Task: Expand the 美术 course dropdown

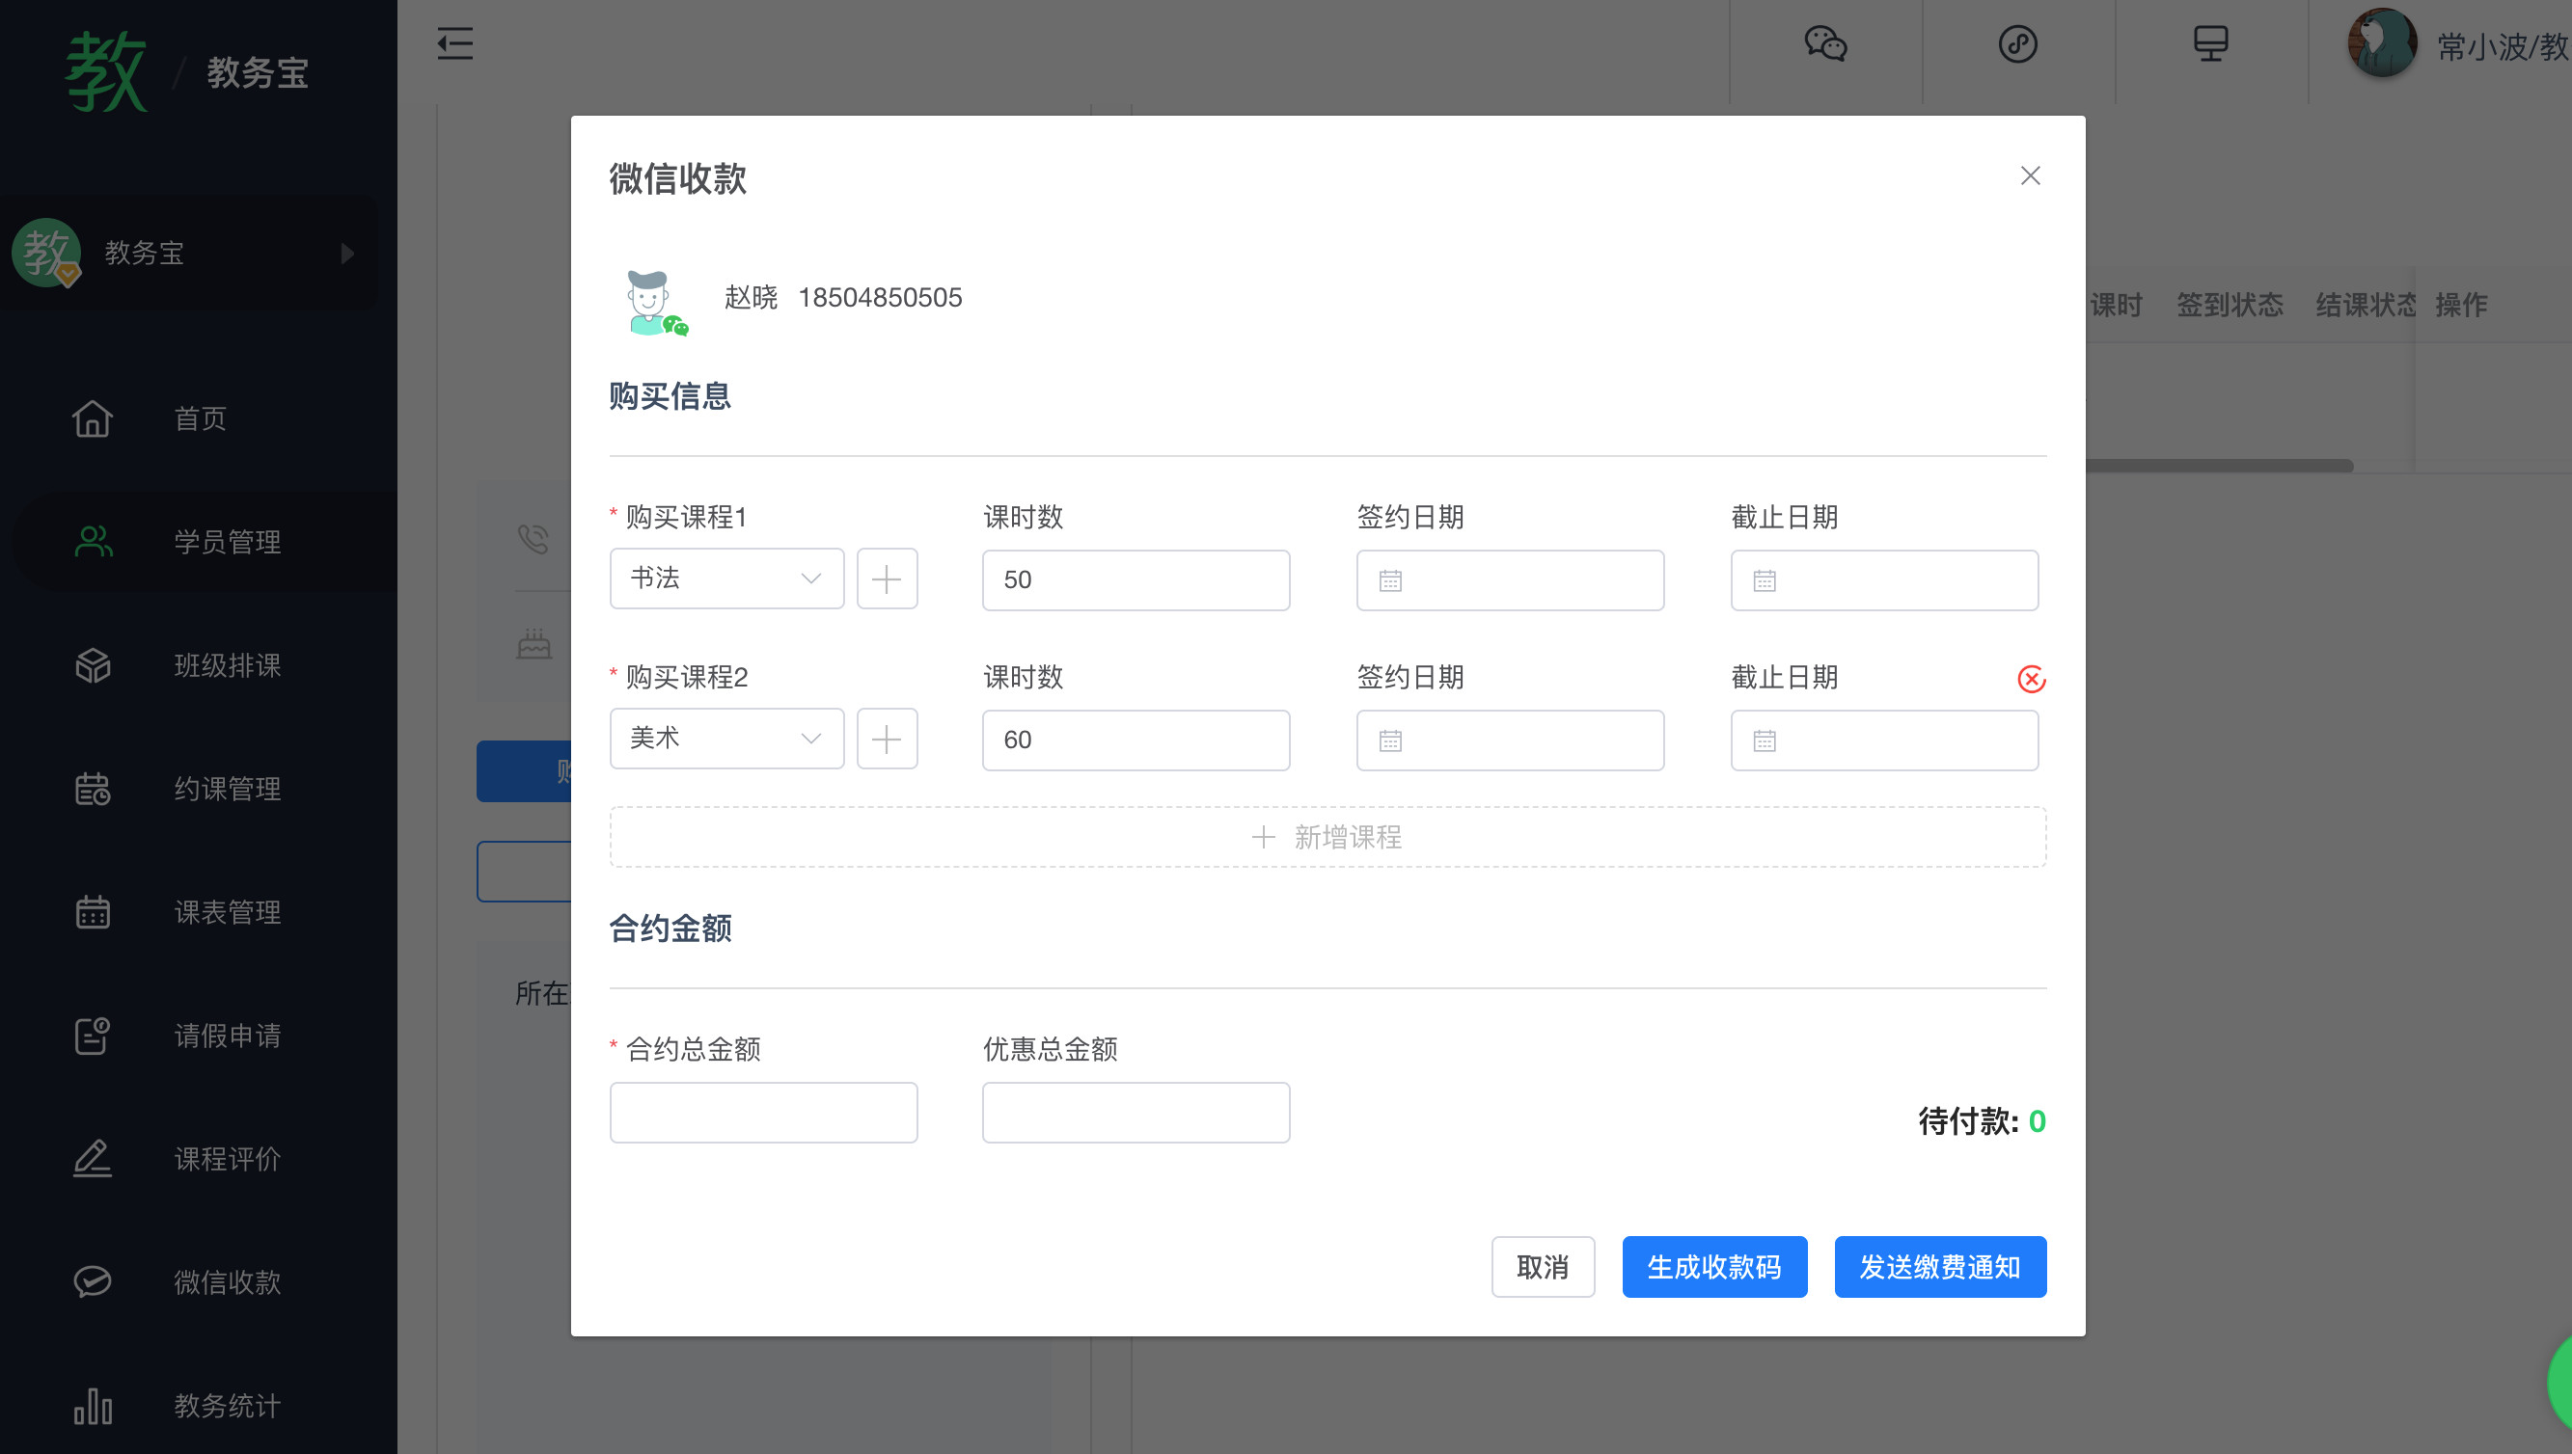Action: 726,739
